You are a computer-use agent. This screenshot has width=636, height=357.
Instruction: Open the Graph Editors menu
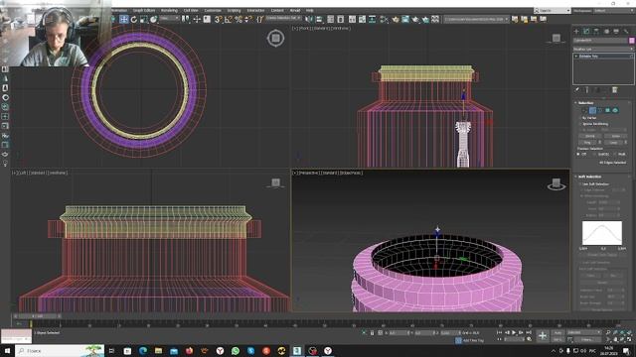pyautogui.click(x=144, y=11)
